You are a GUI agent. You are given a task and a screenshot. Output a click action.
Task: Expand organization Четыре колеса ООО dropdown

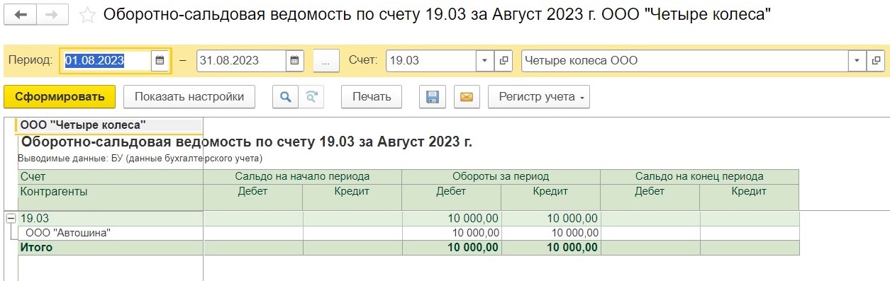click(x=858, y=61)
